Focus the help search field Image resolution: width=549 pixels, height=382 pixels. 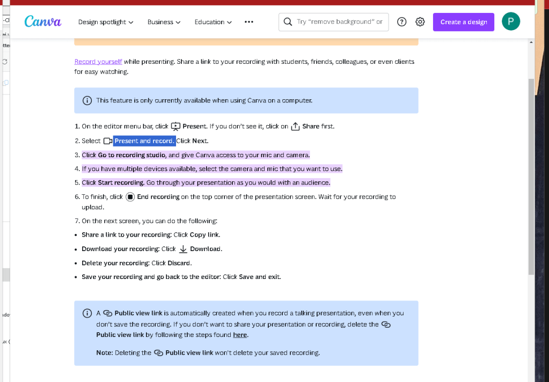point(334,21)
